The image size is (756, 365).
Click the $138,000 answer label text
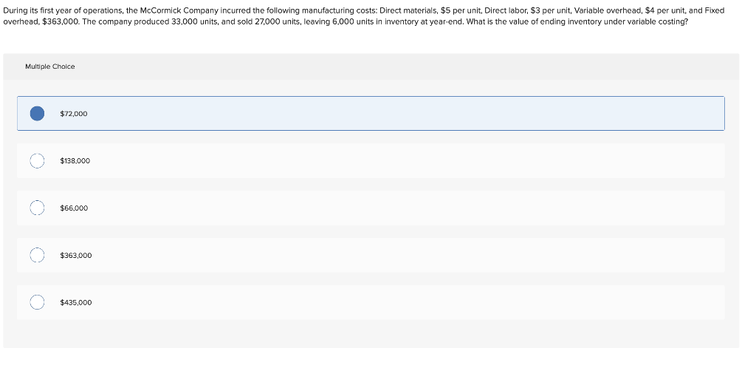75,161
